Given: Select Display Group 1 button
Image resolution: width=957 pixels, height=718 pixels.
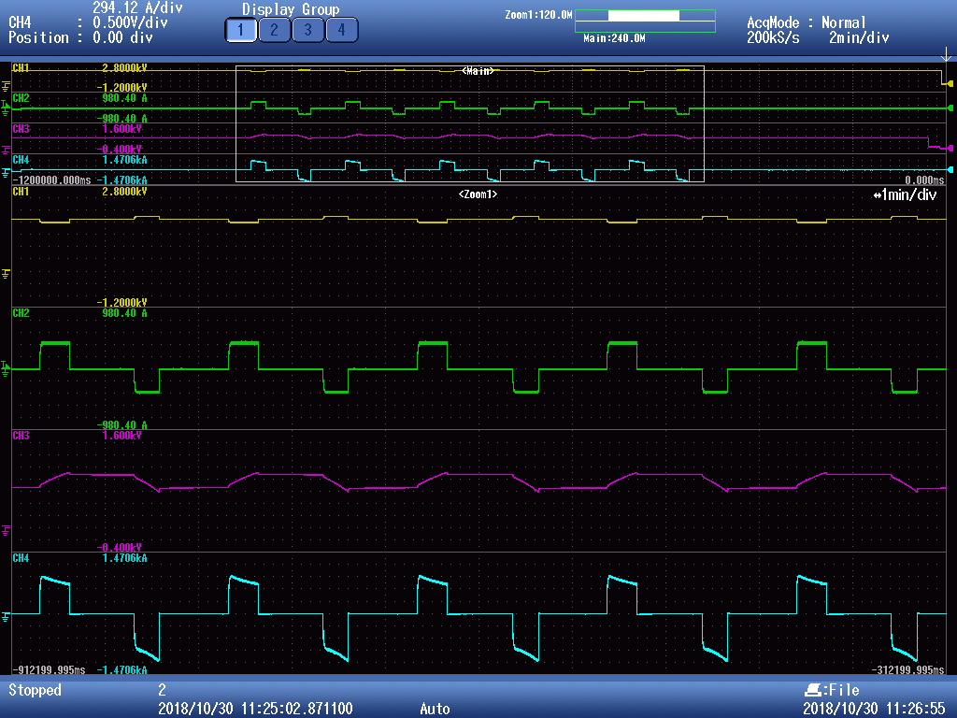Looking at the screenshot, I should 240,30.
